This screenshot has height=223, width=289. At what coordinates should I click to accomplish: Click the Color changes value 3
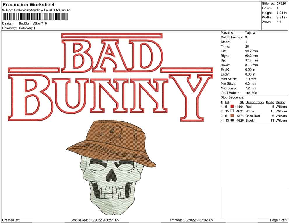[x=246, y=37]
